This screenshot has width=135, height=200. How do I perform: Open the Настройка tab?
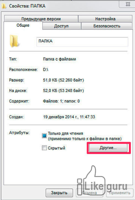pos(105,19)
